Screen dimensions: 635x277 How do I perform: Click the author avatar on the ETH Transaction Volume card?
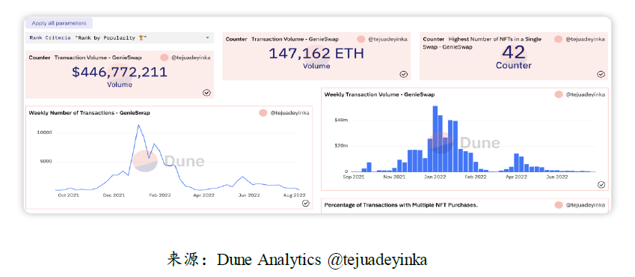pos(361,39)
